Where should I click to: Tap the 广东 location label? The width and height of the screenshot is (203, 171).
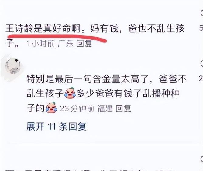[66, 44]
